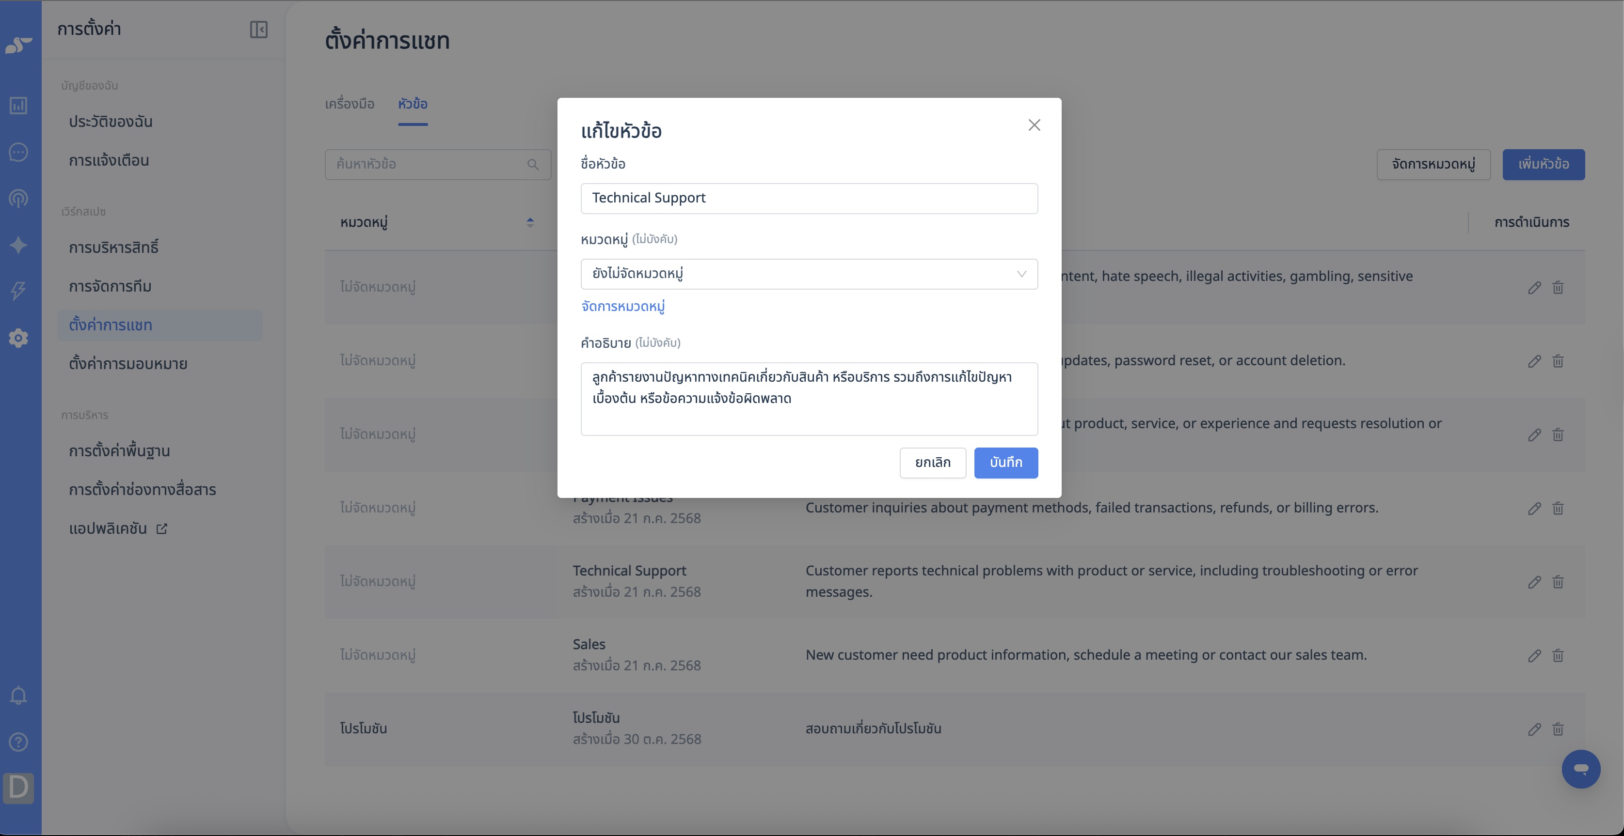Edit the Payment Issues row
The height and width of the screenshot is (836, 1624).
coord(1534,509)
